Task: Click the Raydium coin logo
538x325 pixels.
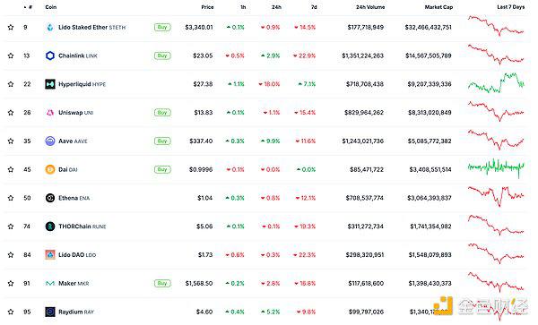Action: coord(50,312)
